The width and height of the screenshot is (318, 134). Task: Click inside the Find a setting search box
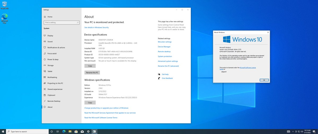[x=61, y=23]
